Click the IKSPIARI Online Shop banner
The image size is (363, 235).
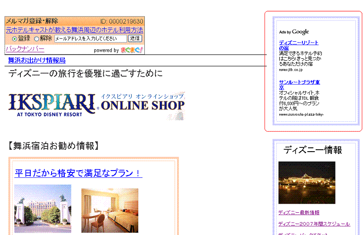[97, 106]
